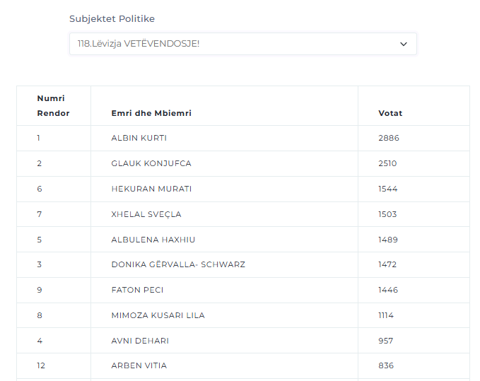
Task: Select the ALBIN KURTI row
Action: pos(243,138)
